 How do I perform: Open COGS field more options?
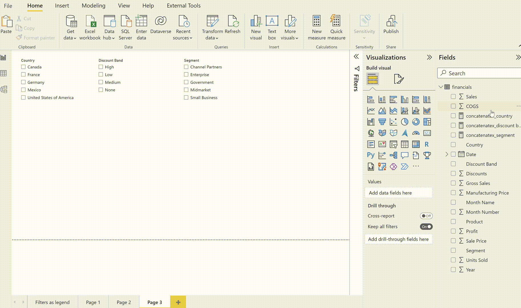click(518, 106)
